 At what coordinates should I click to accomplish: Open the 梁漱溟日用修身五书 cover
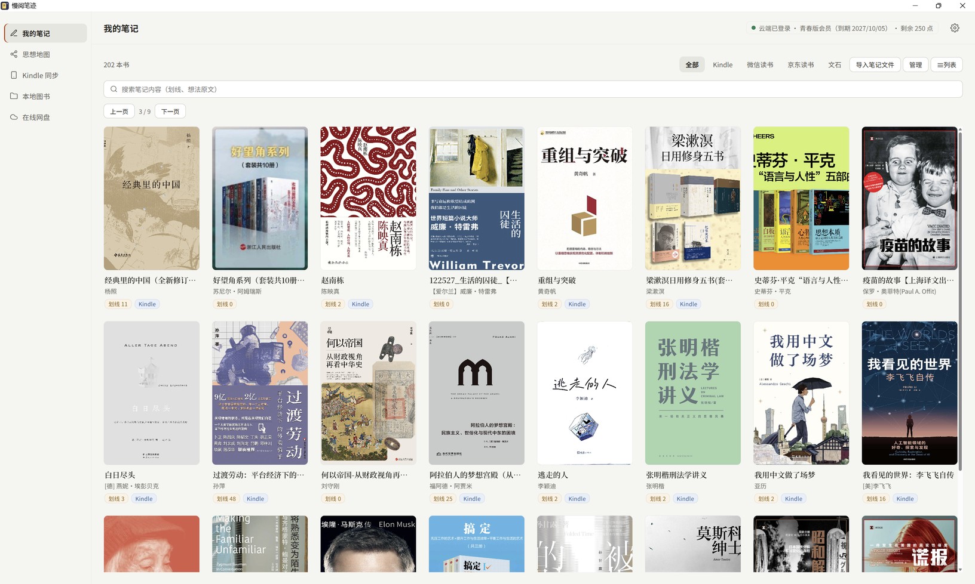tap(693, 198)
